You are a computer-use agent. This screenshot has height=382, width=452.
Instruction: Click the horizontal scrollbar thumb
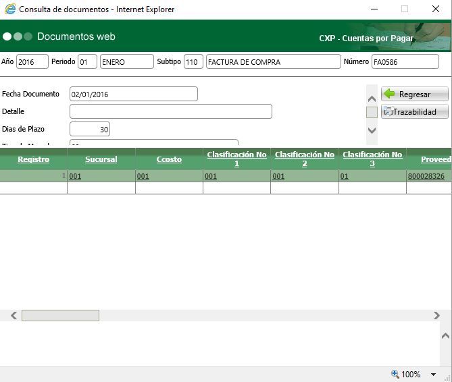click(x=60, y=315)
